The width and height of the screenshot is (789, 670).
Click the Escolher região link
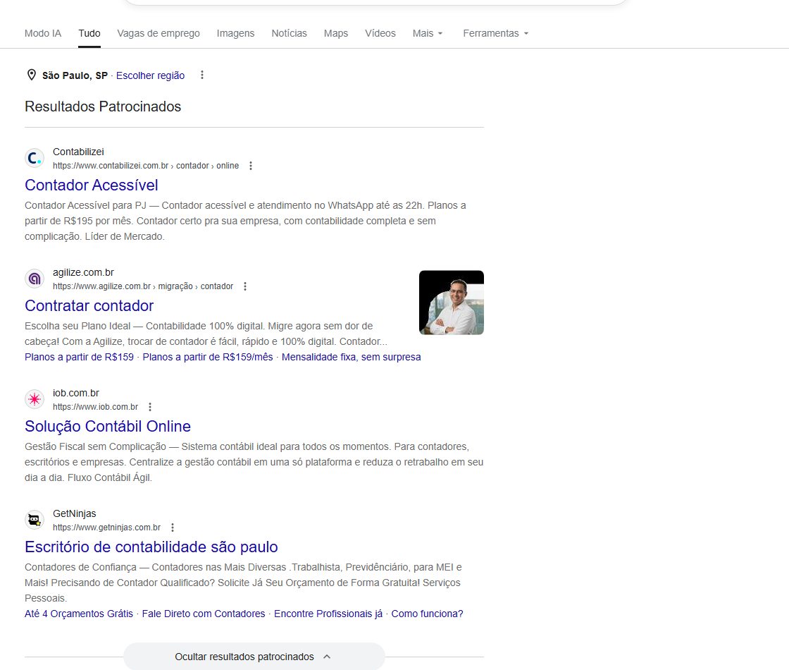pos(151,75)
